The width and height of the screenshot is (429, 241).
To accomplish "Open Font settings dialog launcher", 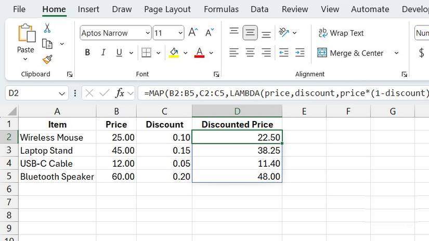I will tap(216, 74).
